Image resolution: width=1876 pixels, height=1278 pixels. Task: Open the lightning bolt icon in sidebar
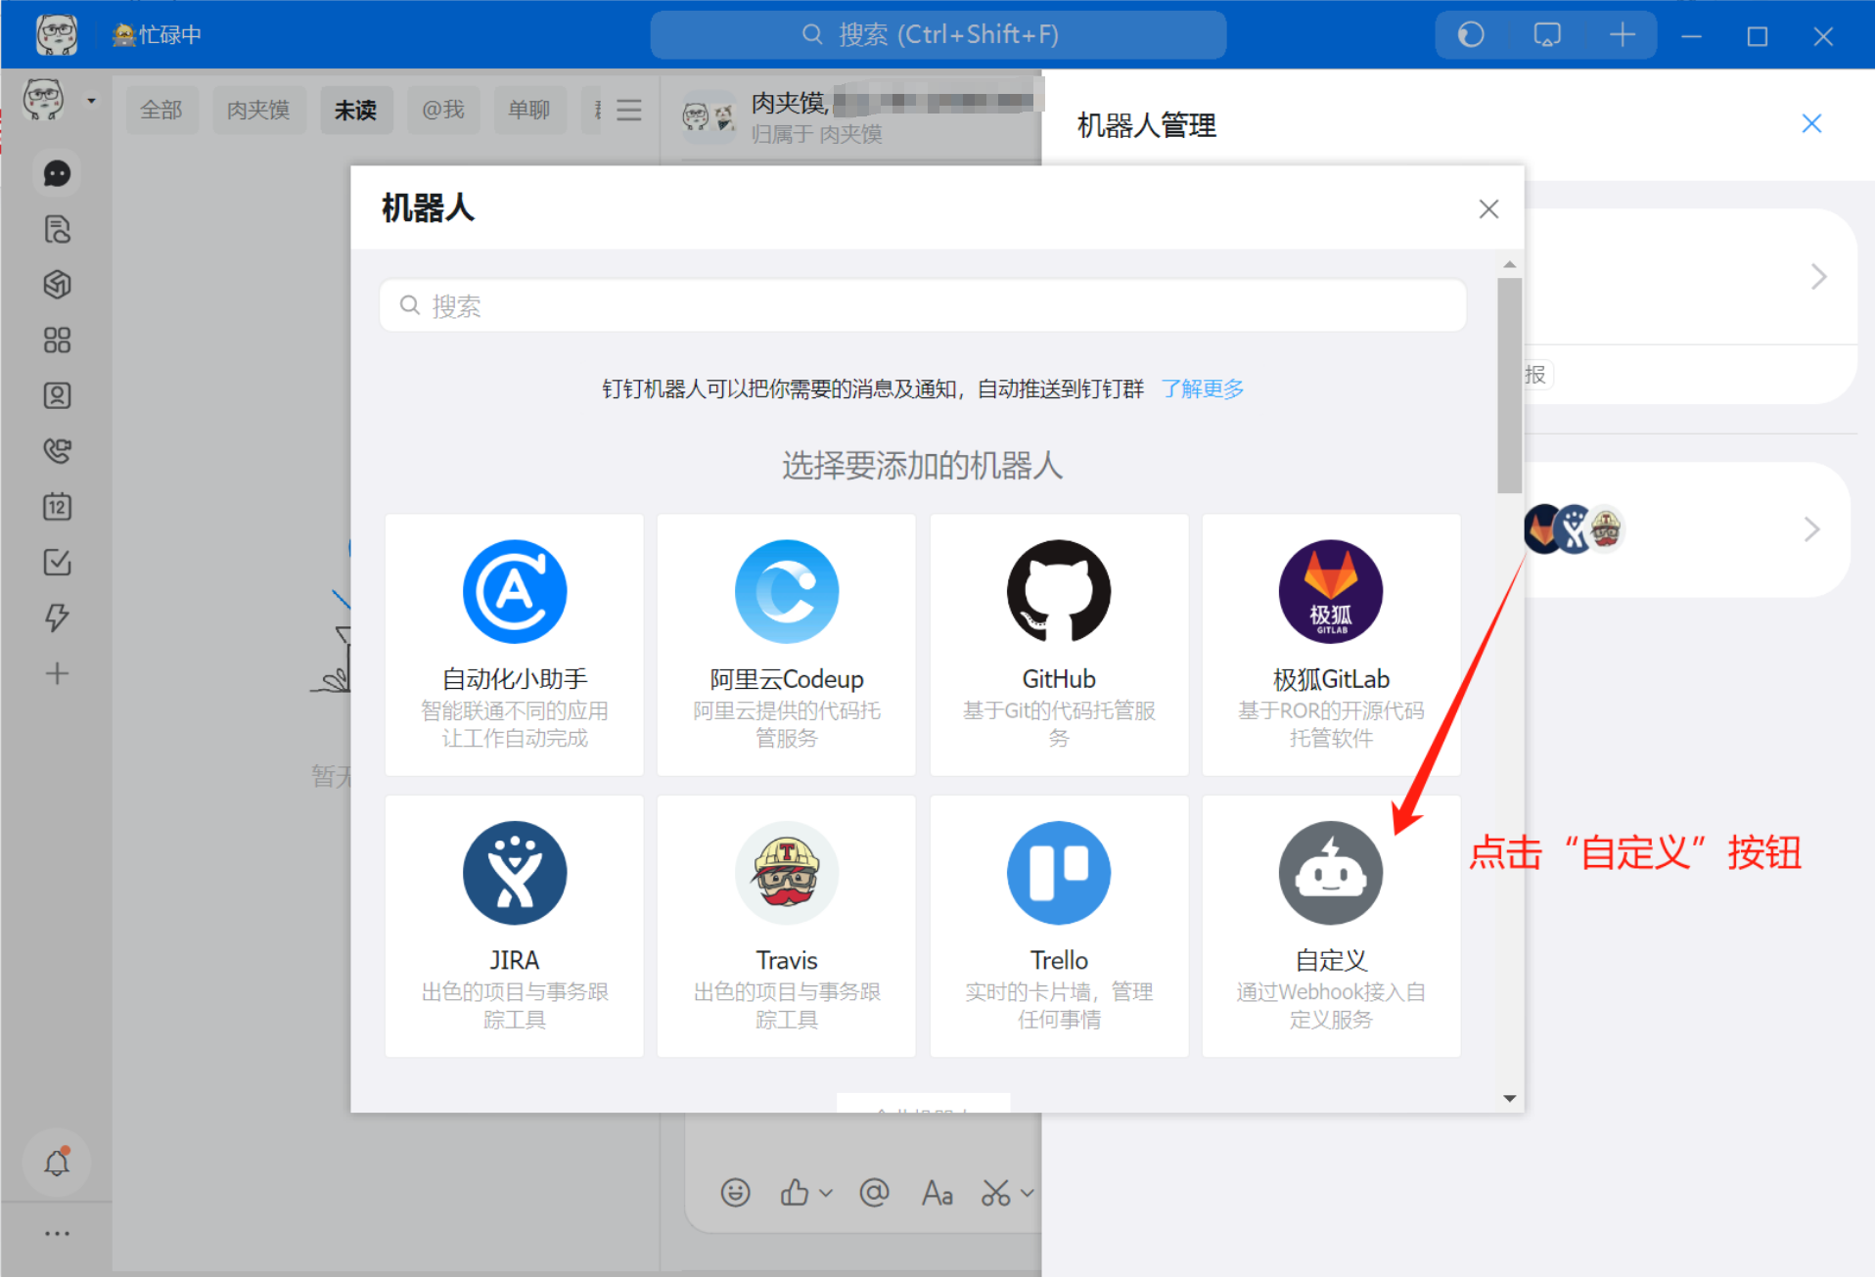[57, 617]
